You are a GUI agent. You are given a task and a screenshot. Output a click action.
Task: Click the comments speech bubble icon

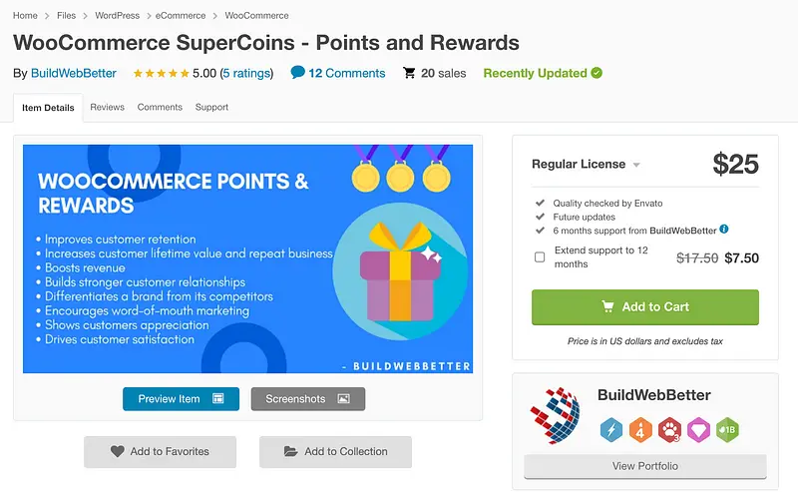coord(297,73)
